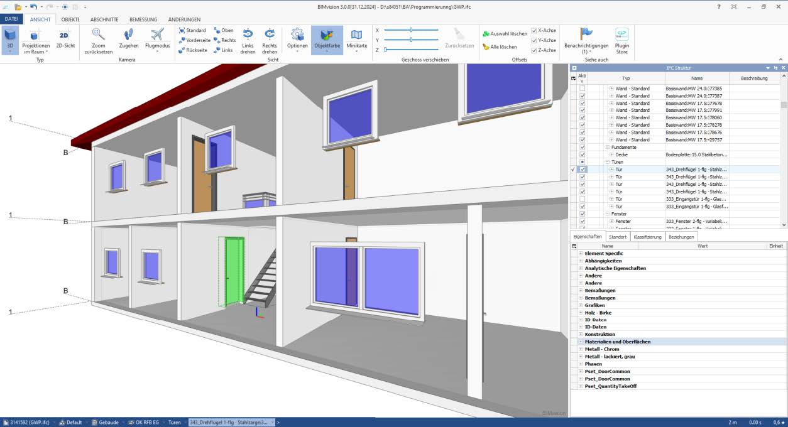This screenshot has width=788, height=427.
Task: Uncheck the Fenster group checkbox
Action: [583, 214]
